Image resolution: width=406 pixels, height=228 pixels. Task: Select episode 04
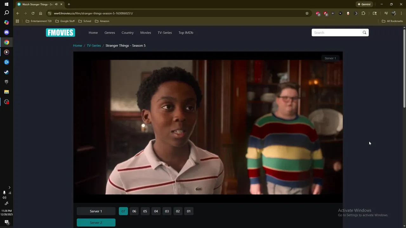(x=156, y=211)
